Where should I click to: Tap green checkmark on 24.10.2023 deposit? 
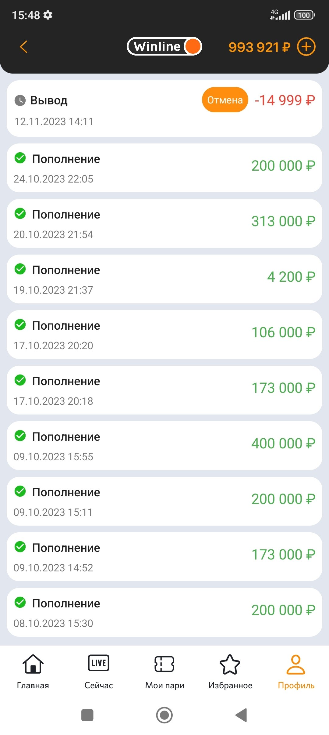[x=20, y=158]
